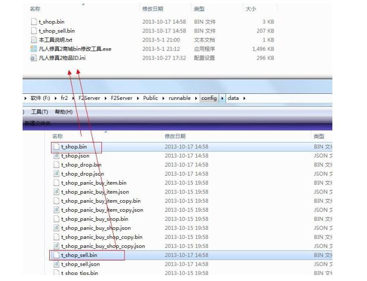This screenshot has height=281, width=367.
Task: Navigate to config in address bar
Action: [209, 98]
